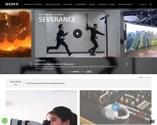Play the headphones video card

[x=116, y=107]
